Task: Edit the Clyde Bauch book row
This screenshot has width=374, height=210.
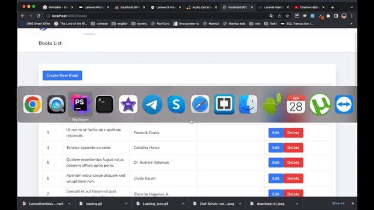Action: tap(276, 178)
